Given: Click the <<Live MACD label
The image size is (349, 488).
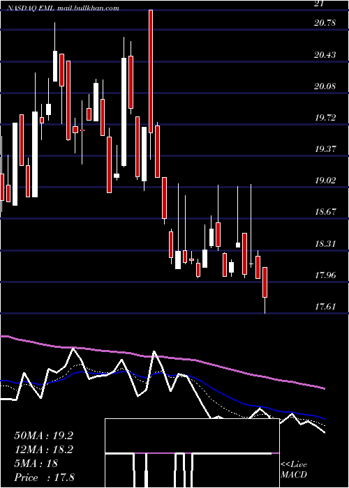Looking at the screenshot, I should coord(294,469).
